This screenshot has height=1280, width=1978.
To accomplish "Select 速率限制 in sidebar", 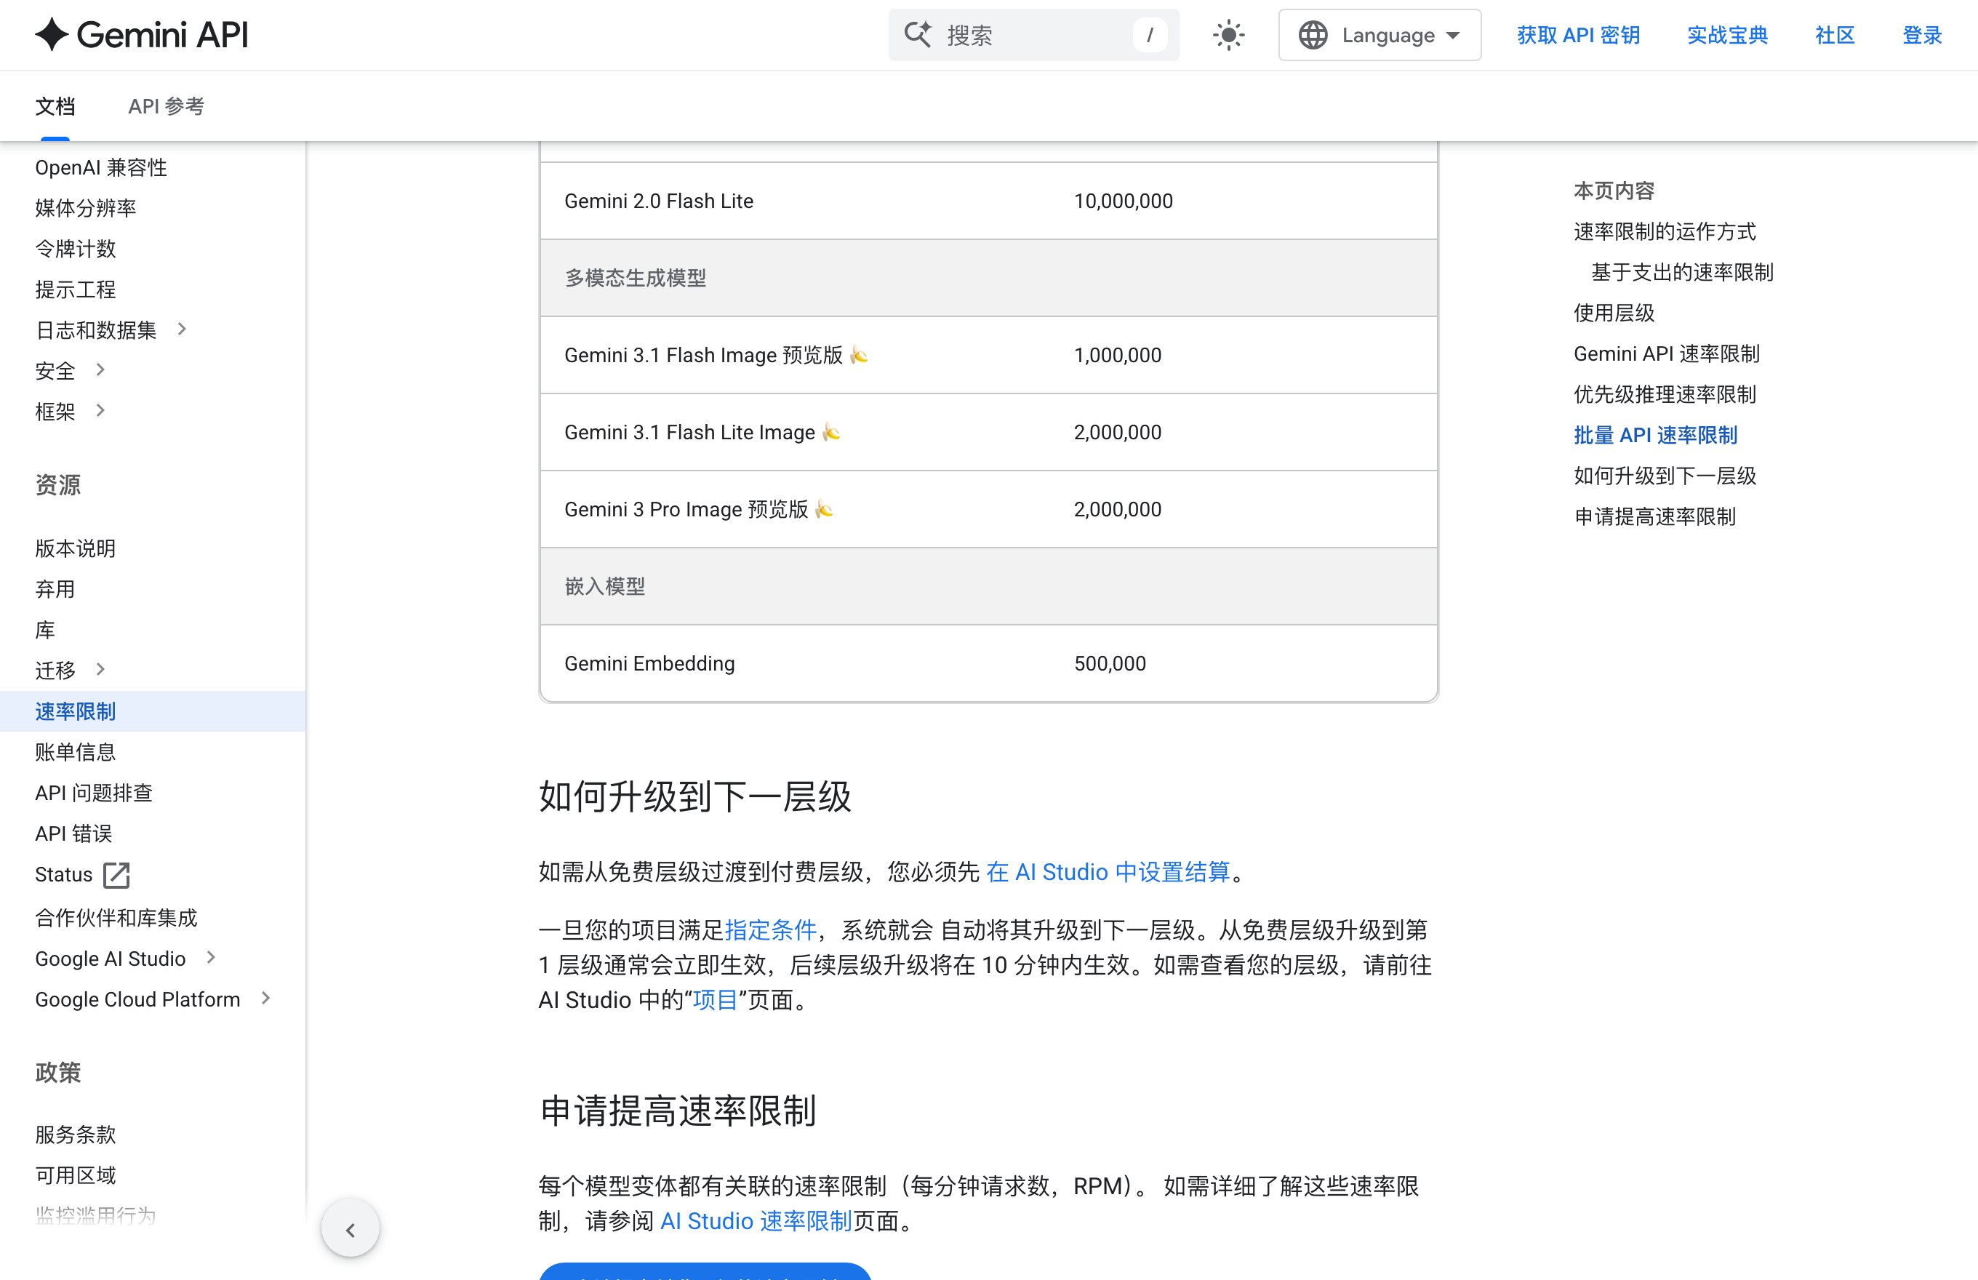I will (x=153, y=711).
